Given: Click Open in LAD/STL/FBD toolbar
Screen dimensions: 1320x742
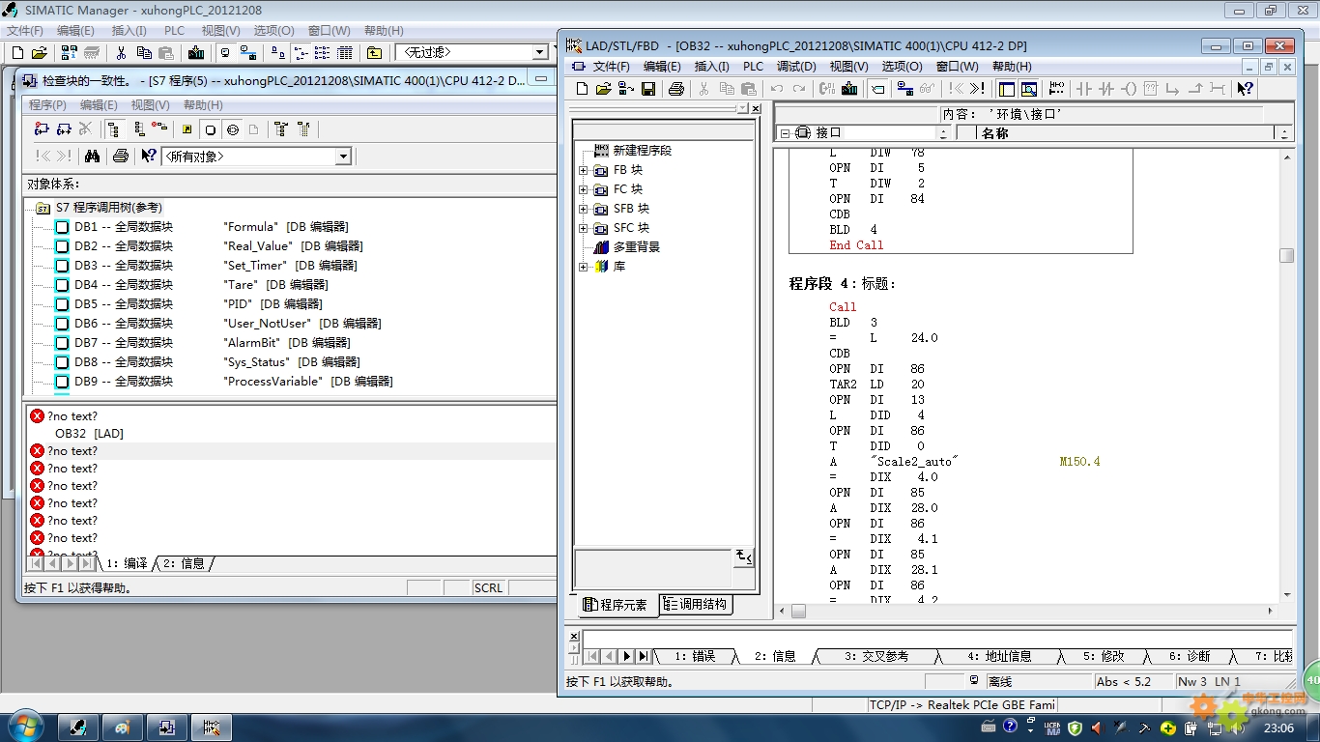Looking at the screenshot, I should pyautogui.click(x=603, y=89).
